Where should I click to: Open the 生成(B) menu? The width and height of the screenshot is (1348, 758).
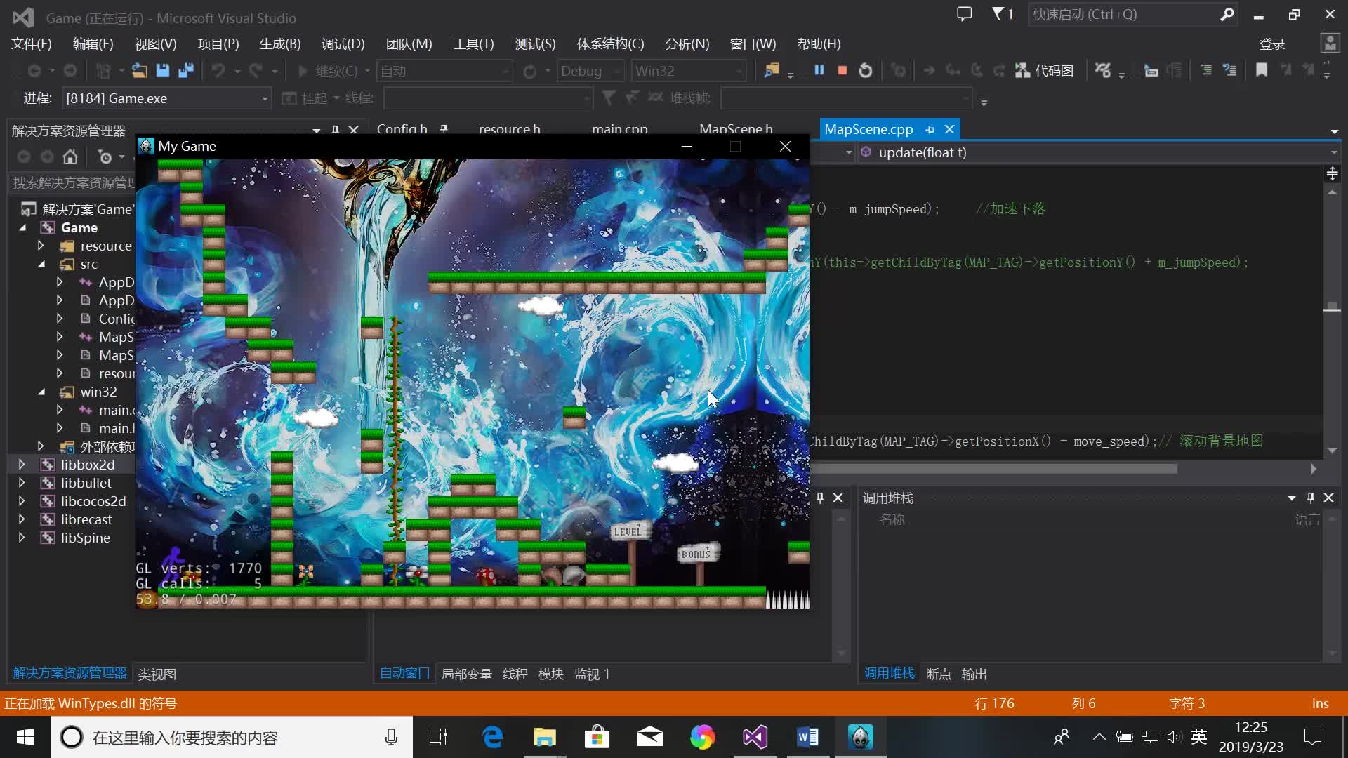(x=280, y=44)
